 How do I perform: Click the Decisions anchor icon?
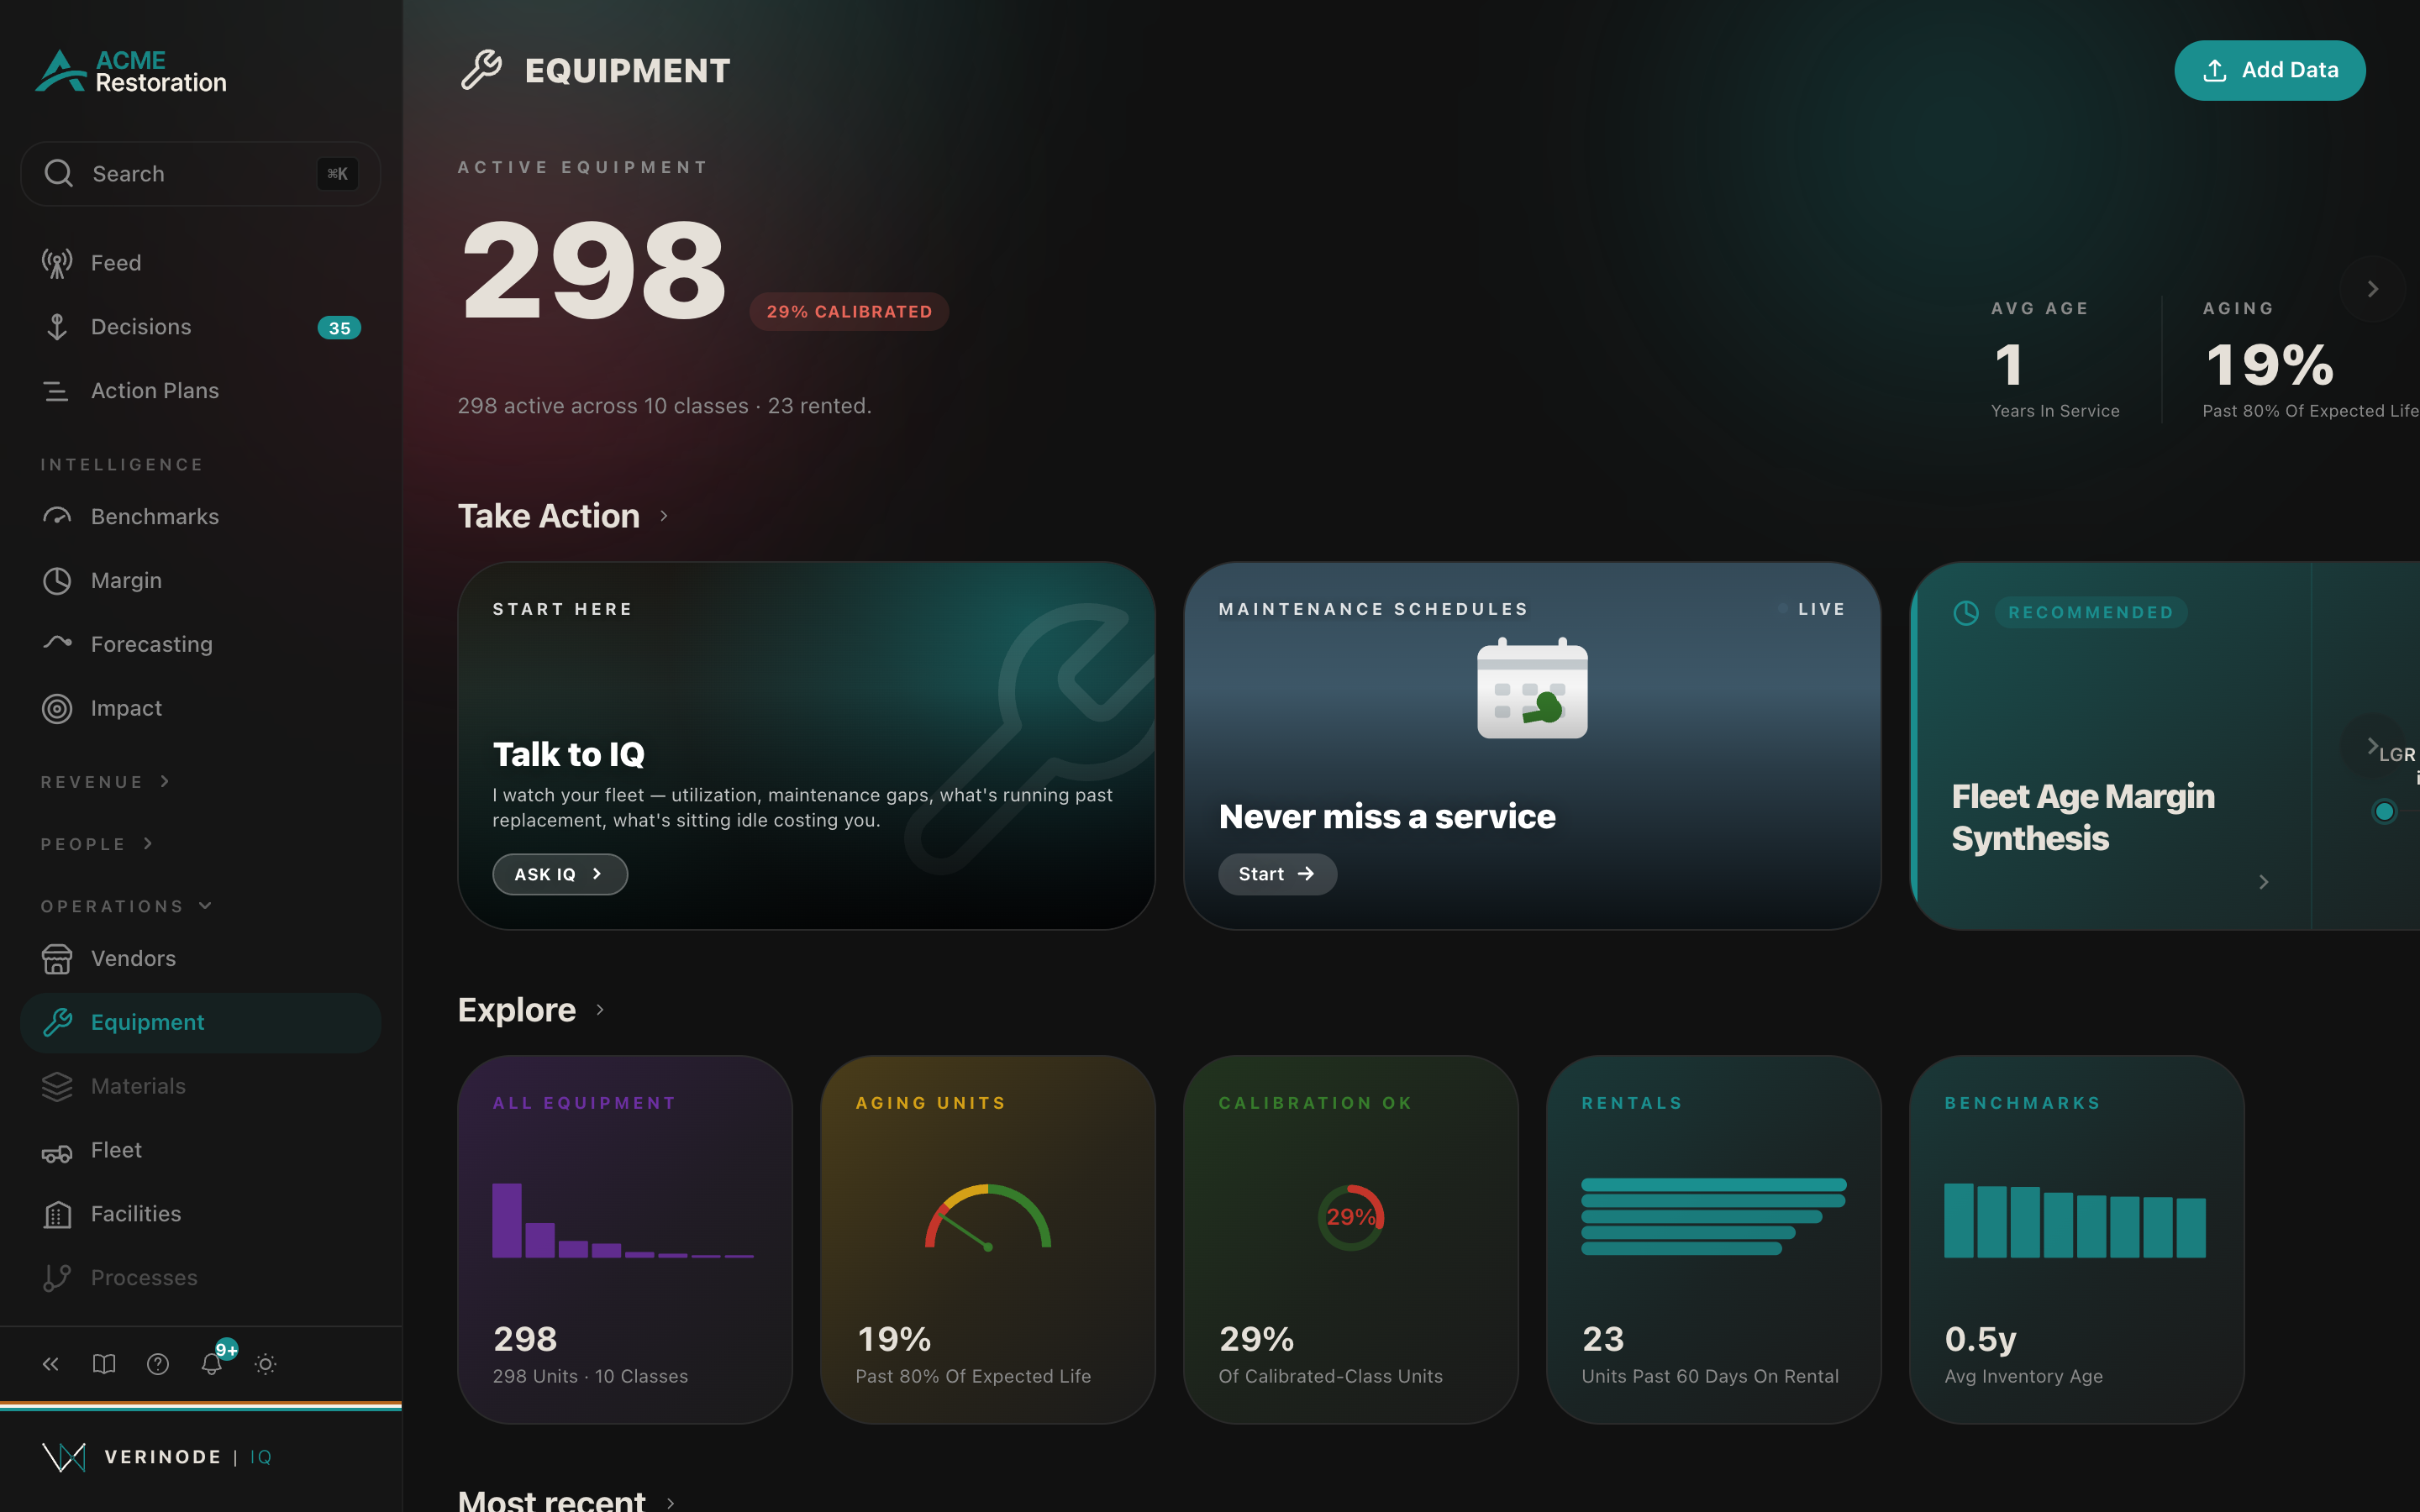[57, 327]
